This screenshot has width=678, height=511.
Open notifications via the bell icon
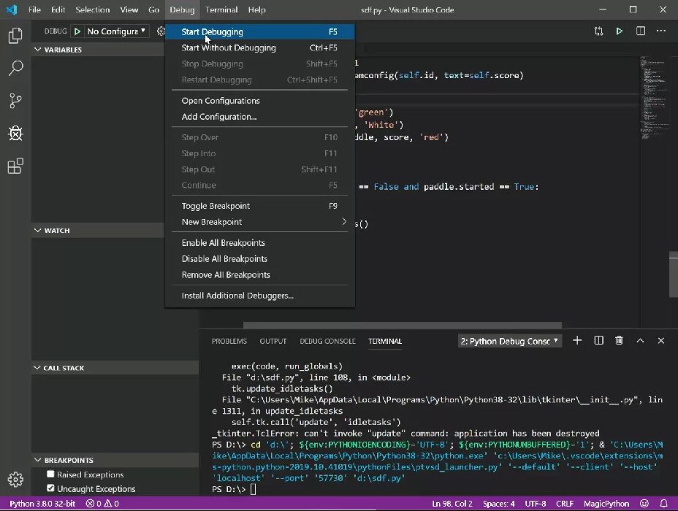pyautogui.click(x=664, y=503)
